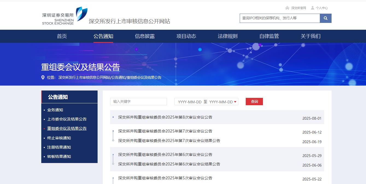Viewport: 366px width, 184px height.
Task: Open 深交所官网 link
Action: 298,8
